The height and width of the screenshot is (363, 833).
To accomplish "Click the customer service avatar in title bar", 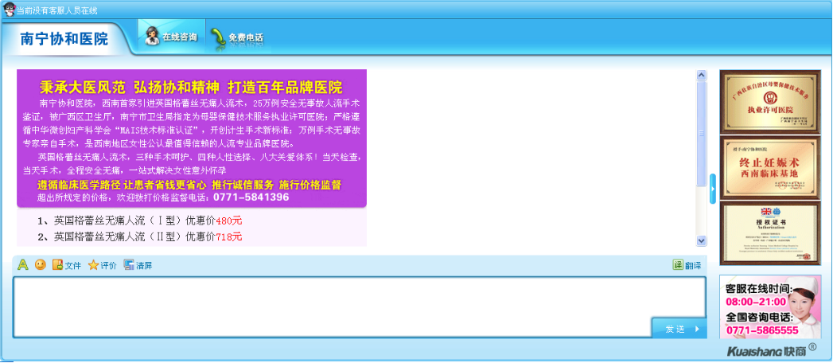I will tap(9, 8).
